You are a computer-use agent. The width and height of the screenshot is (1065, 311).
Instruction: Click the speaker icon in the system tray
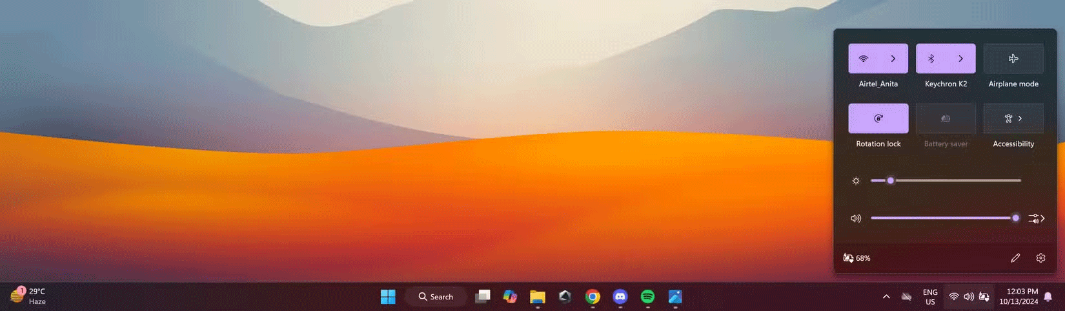pyautogui.click(x=969, y=297)
